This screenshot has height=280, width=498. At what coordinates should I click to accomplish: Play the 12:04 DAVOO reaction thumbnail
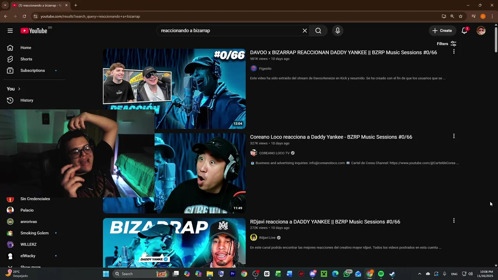point(174,88)
